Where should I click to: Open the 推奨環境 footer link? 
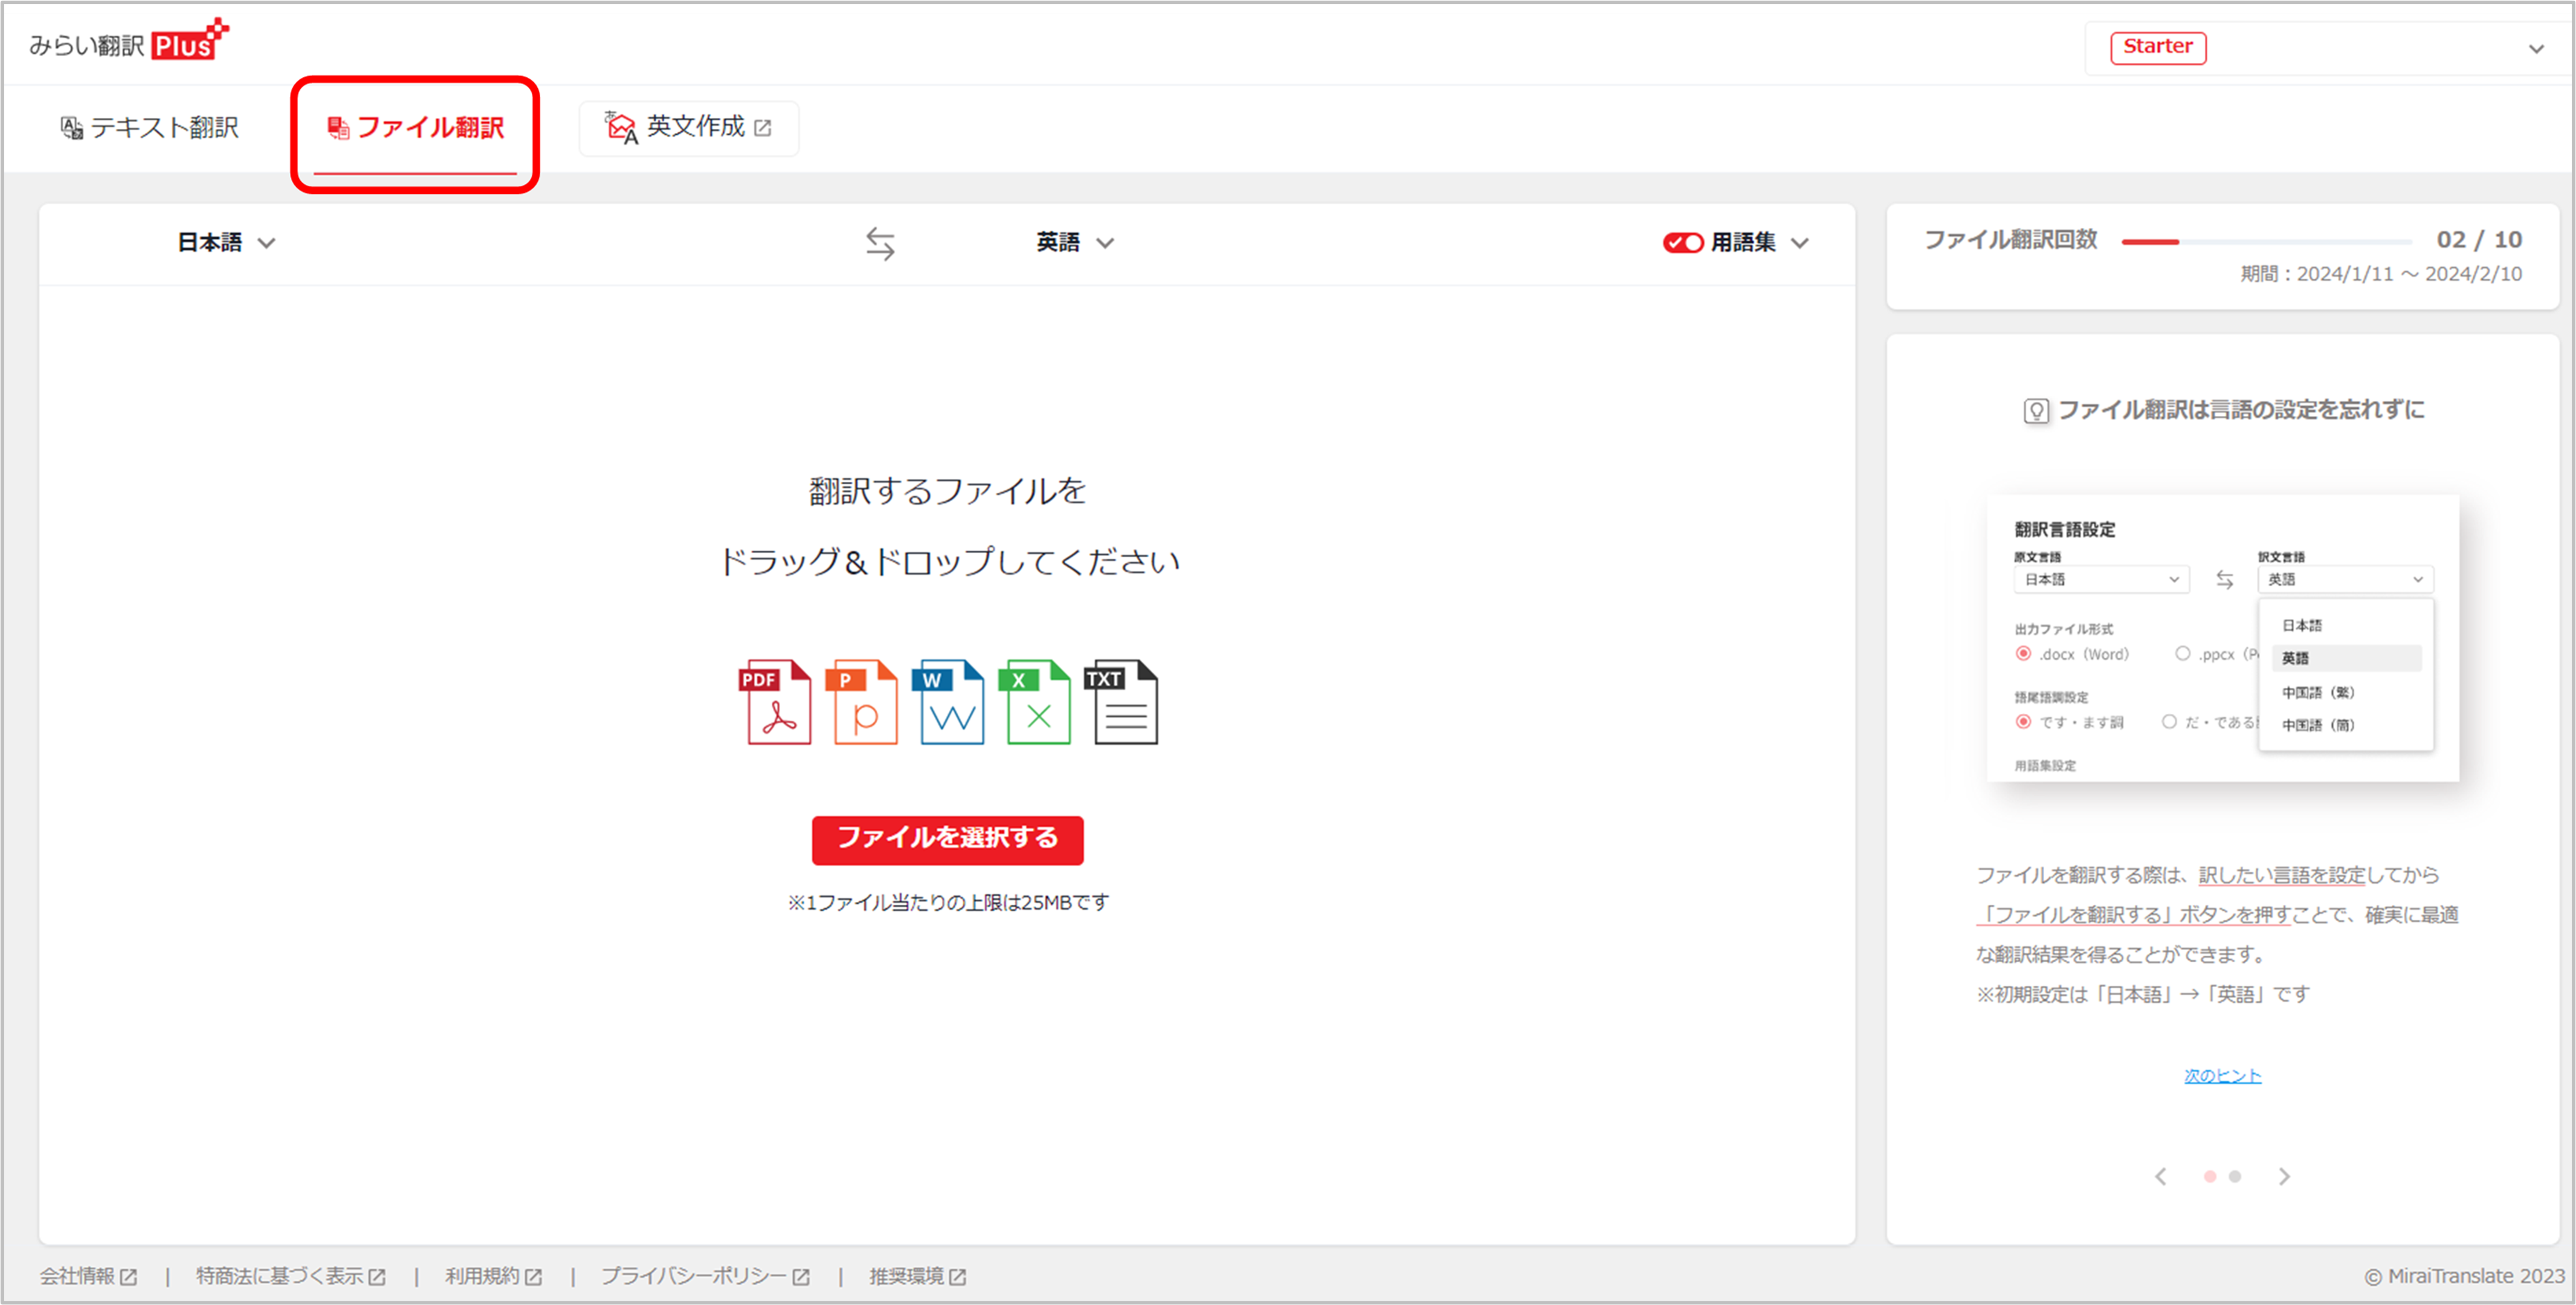point(917,1276)
